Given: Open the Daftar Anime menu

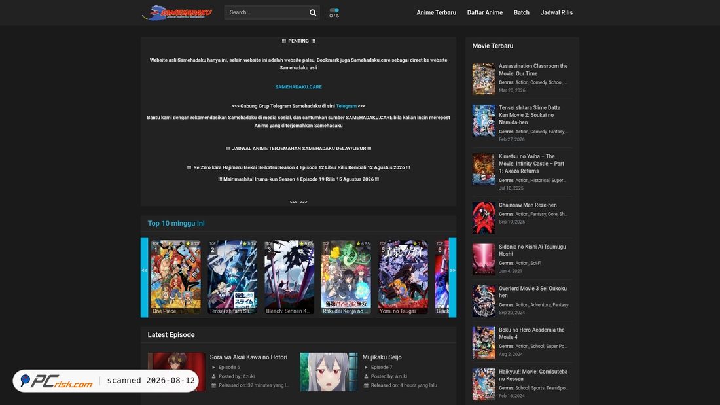Looking at the screenshot, I should point(485,13).
